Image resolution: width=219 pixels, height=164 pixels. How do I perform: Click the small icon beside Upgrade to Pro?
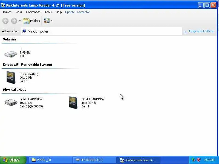[x=185, y=32]
